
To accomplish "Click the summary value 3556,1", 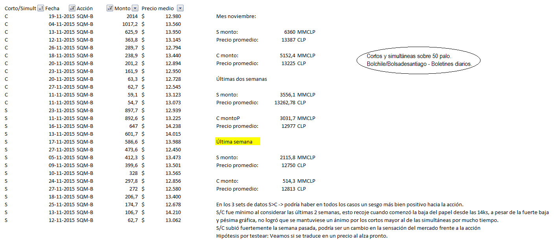I will (x=287, y=95).
